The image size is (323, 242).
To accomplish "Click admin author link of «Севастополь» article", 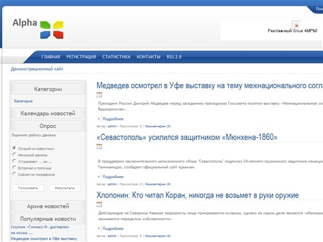I will [112, 184].
